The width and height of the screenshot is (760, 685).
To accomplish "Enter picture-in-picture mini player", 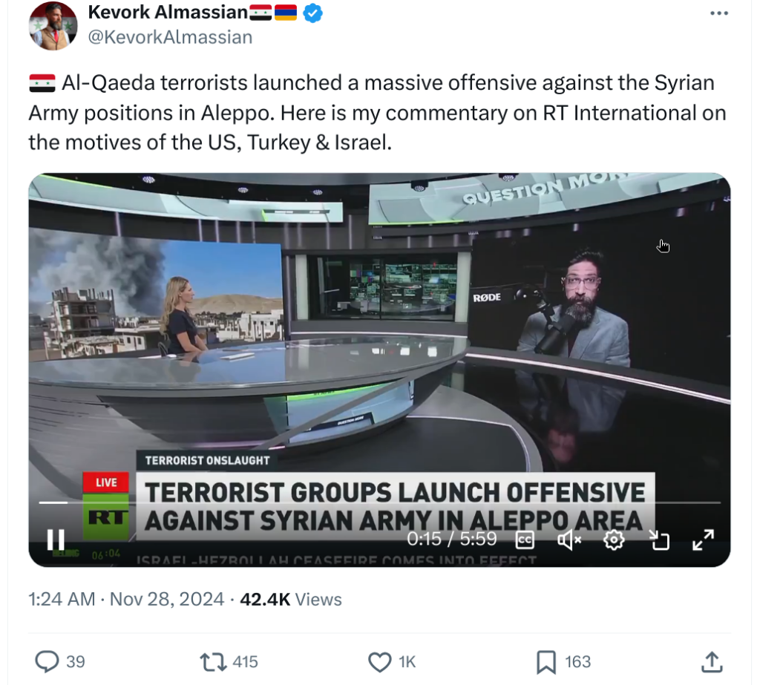I will [659, 540].
